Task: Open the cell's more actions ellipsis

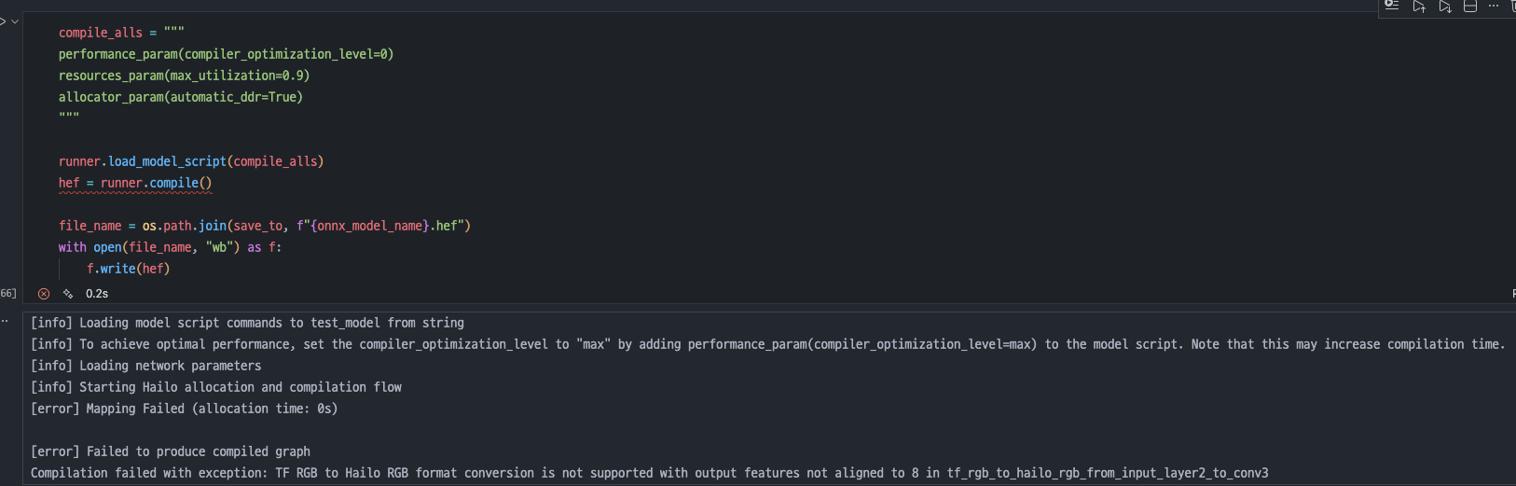Action: pyautogui.click(x=1494, y=7)
